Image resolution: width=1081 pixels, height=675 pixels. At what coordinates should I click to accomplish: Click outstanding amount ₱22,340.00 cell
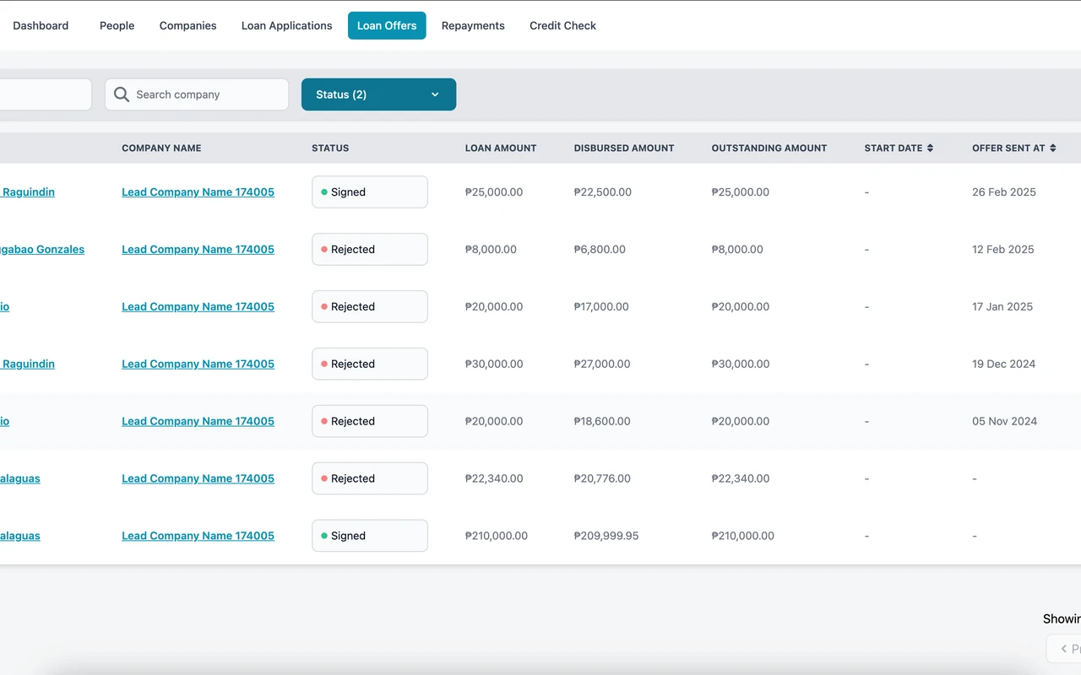point(741,478)
